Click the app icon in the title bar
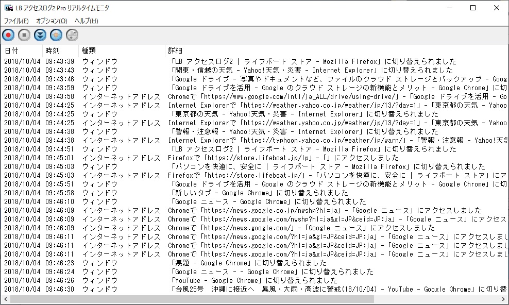Screen dimensions: 509x305 pos(8,8)
